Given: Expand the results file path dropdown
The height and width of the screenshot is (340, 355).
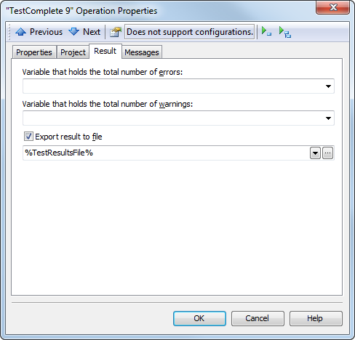Looking at the screenshot, I should (315, 153).
